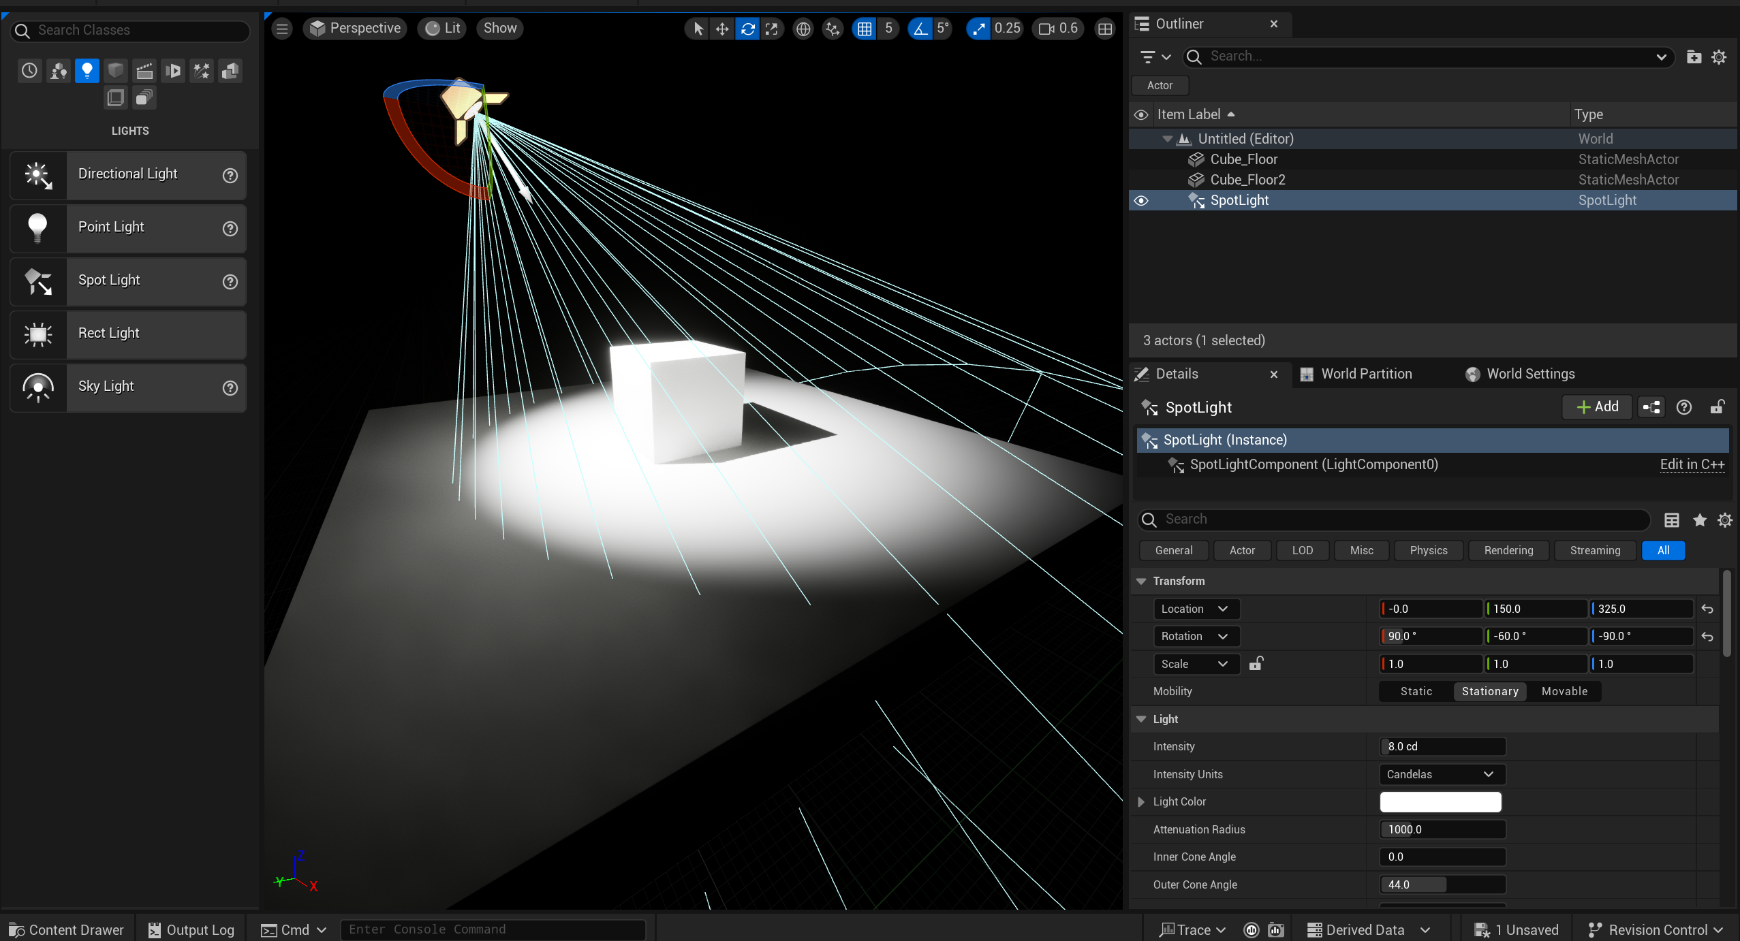Open the Intensity Units Candelas dropdown

coord(1440,774)
